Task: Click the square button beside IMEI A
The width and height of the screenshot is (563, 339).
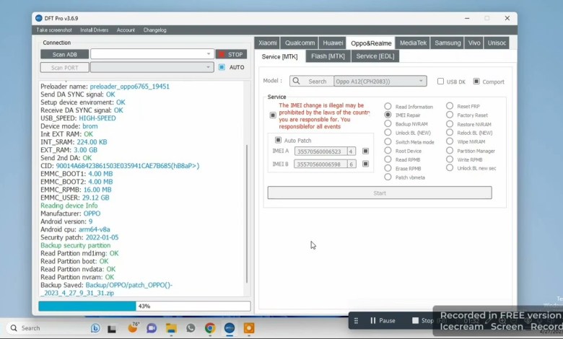Action: tap(366, 151)
